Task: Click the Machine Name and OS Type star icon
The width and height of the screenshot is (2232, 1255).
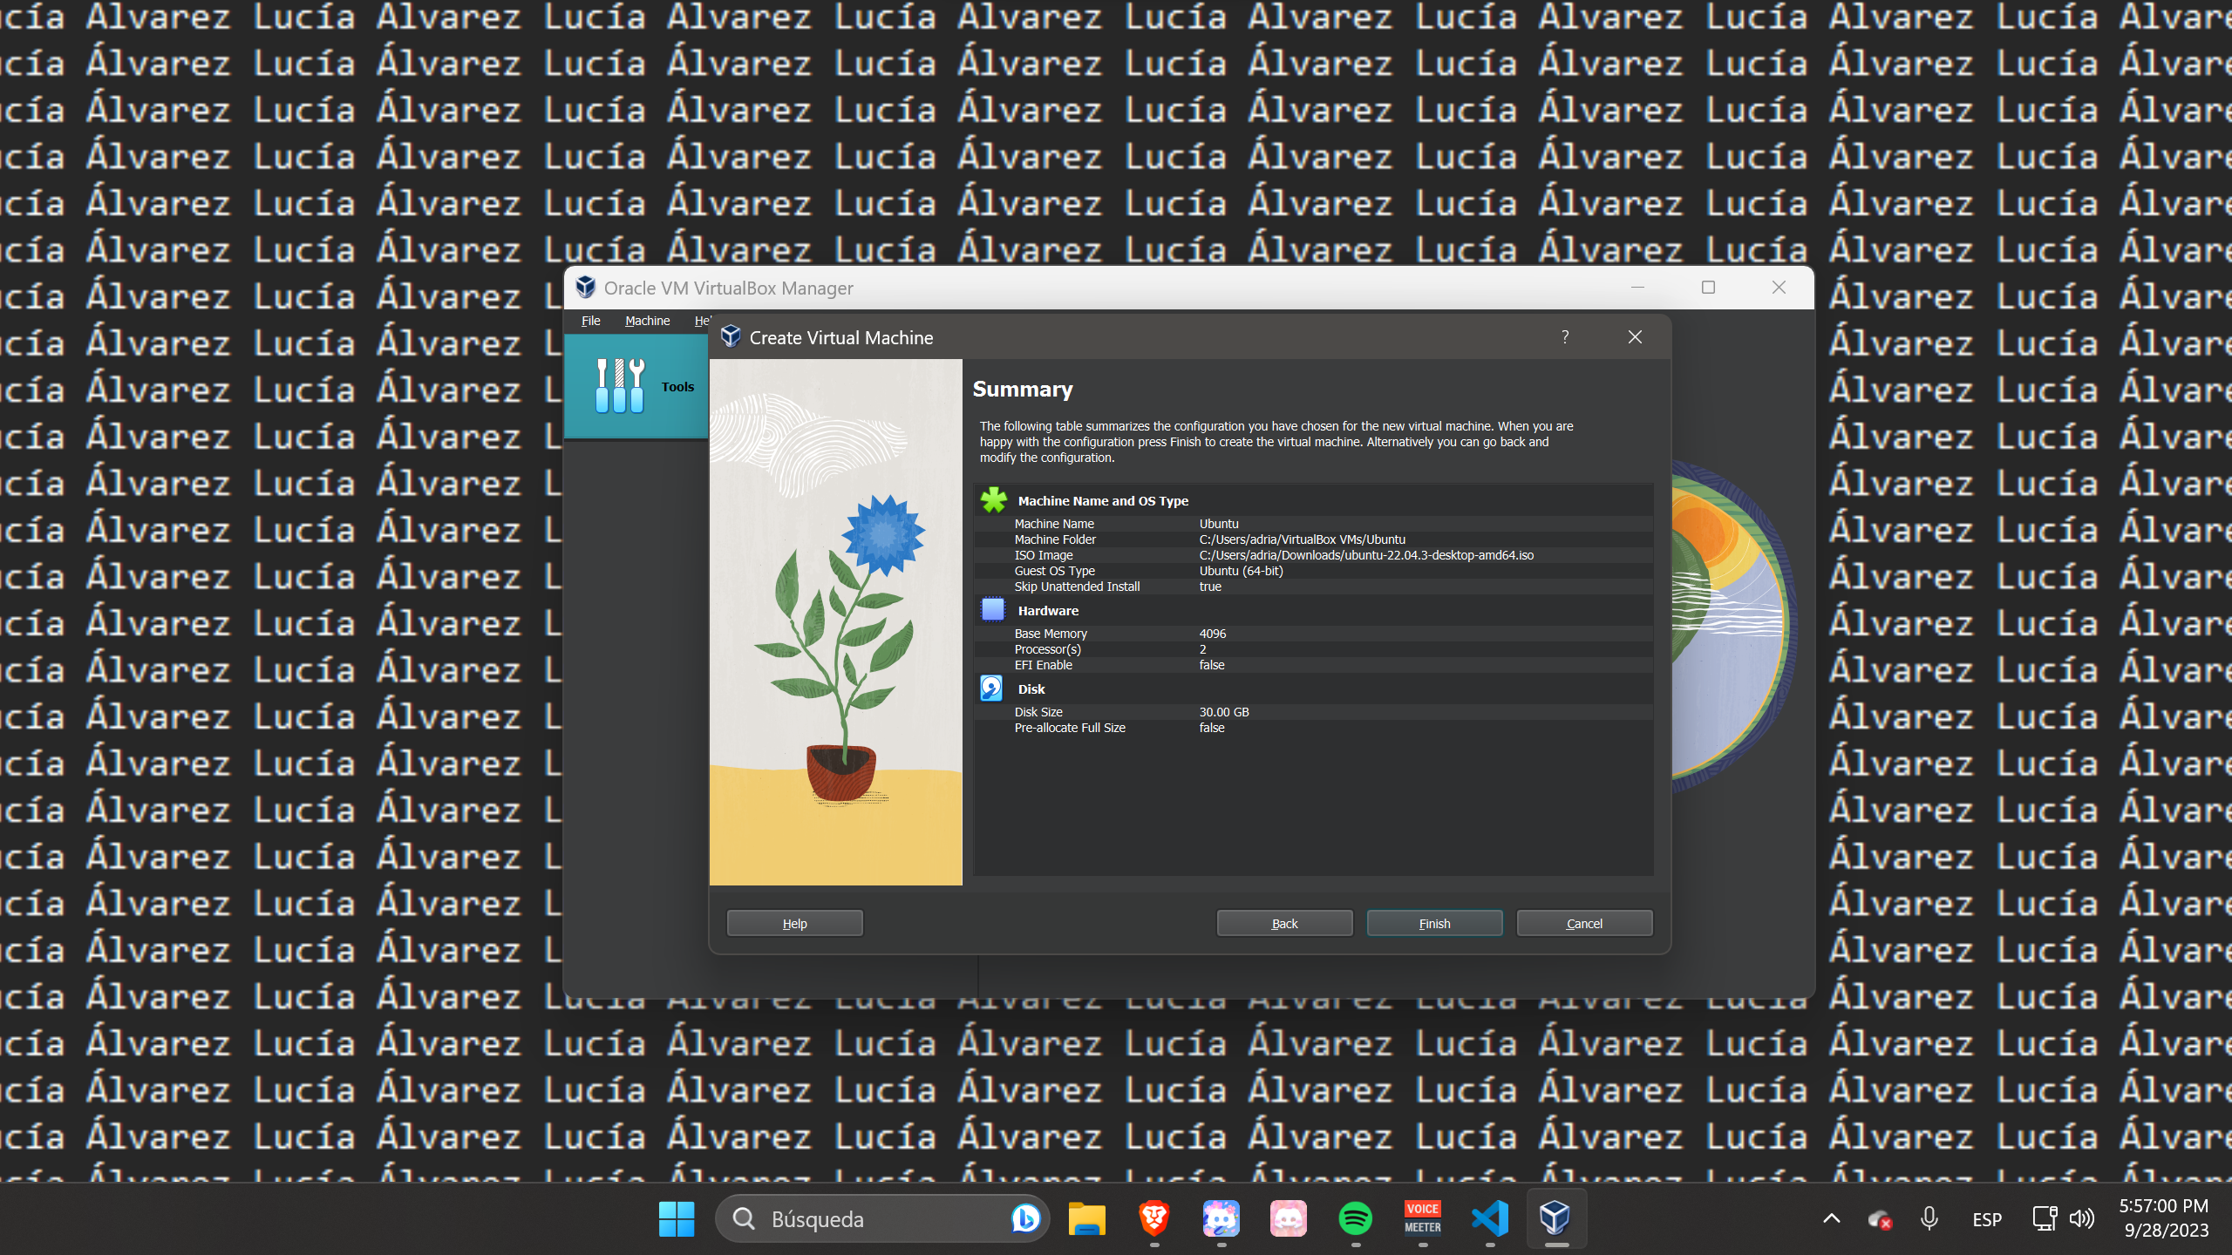Action: pyautogui.click(x=993, y=500)
